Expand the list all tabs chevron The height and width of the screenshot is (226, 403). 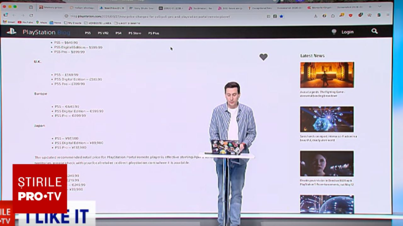(379, 7)
